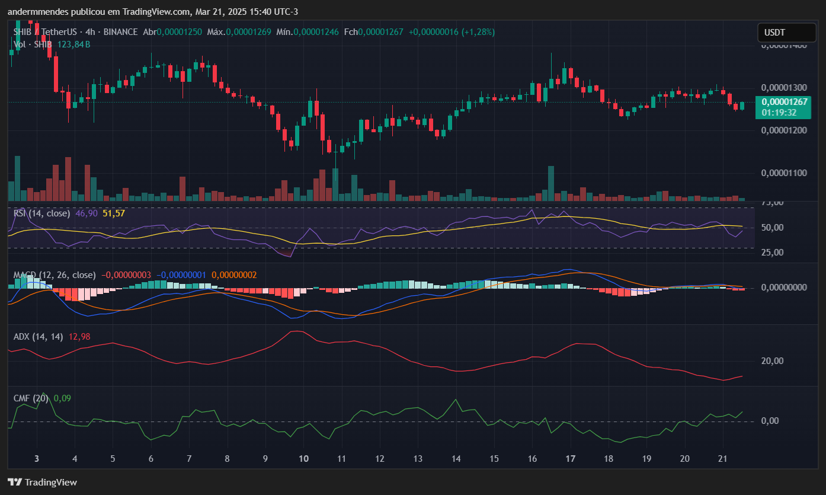Click the change value +0,00000016 (+1,28%)

coord(452,32)
